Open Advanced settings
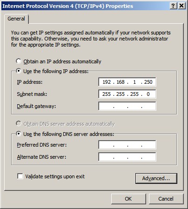 [156, 178]
